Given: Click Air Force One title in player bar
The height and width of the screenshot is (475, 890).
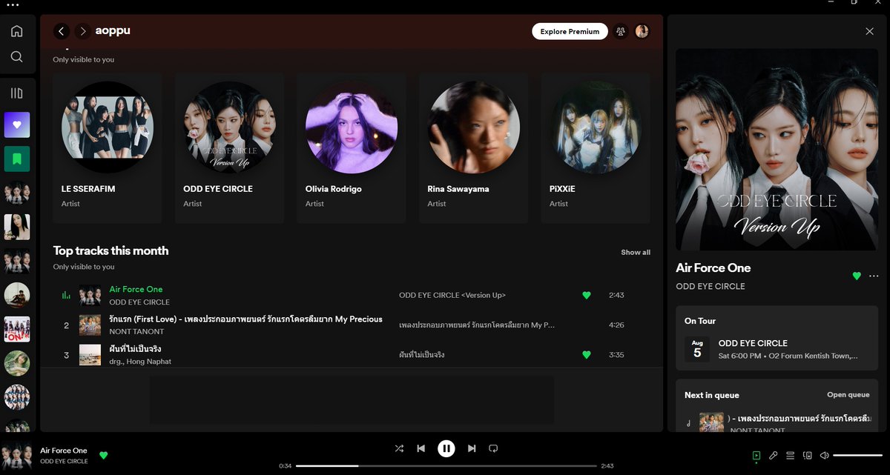Looking at the screenshot, I should [x=64, y=451].
